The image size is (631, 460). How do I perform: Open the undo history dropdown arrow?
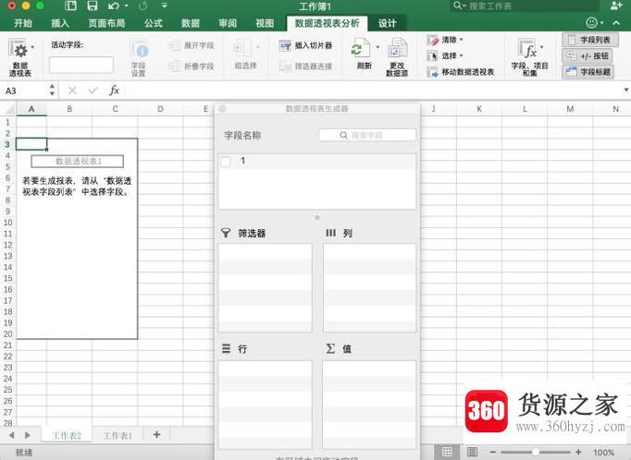click(x=127, y=6)
